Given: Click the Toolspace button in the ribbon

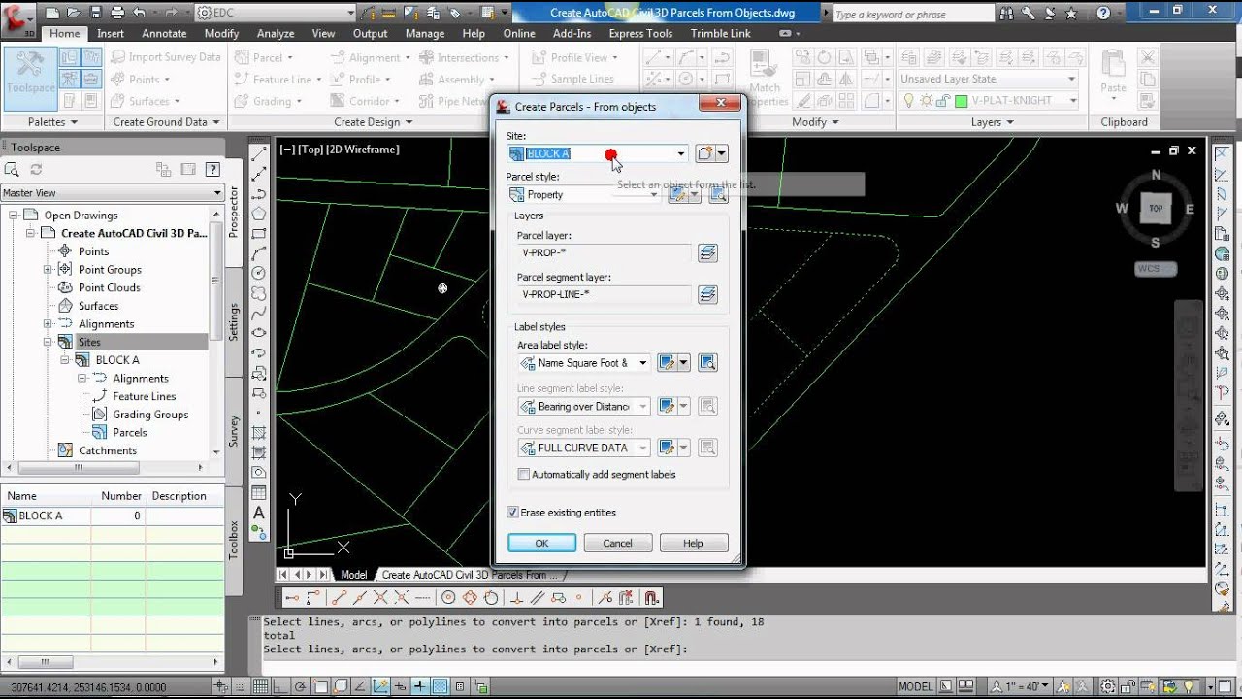Looking at the screenshot, I should [x=30, y=78].
